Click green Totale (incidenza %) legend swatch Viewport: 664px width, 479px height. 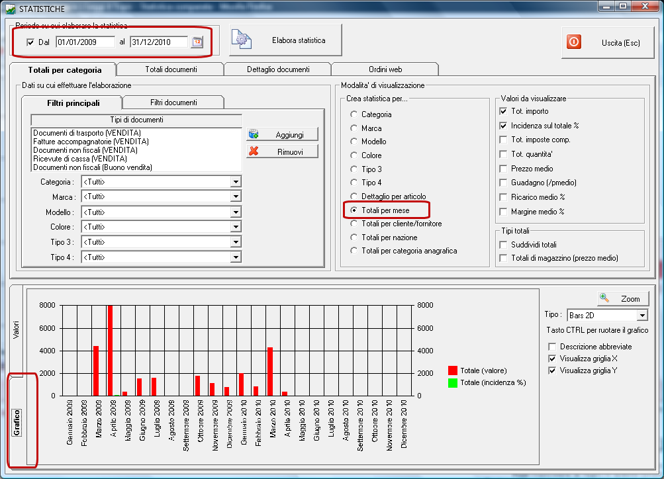tap(453, 382)
